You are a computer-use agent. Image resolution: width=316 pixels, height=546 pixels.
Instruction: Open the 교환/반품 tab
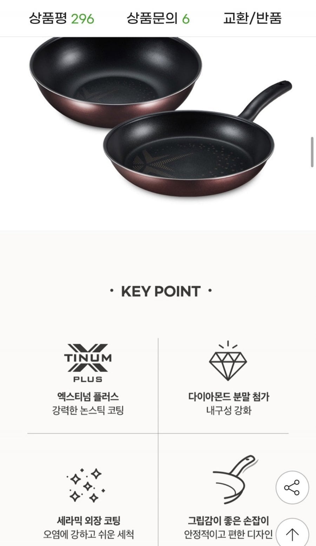tap(252, 18)
